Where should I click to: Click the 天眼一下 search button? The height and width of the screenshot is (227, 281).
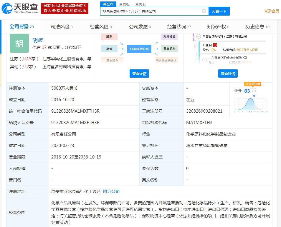(219, 11)
